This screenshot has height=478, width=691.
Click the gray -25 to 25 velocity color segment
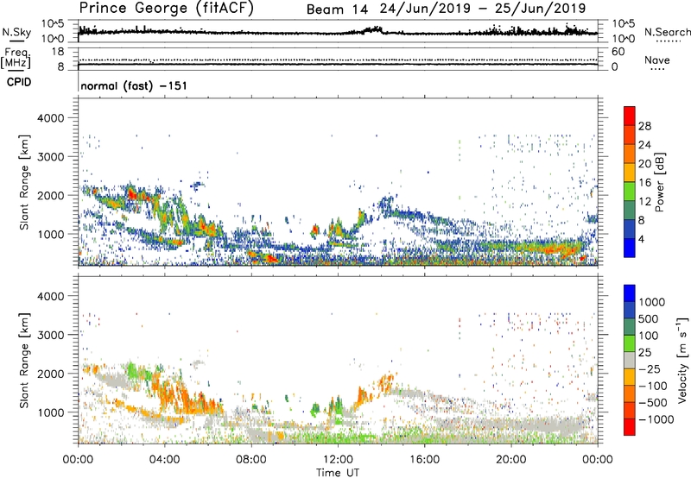(x=630, y=361)
